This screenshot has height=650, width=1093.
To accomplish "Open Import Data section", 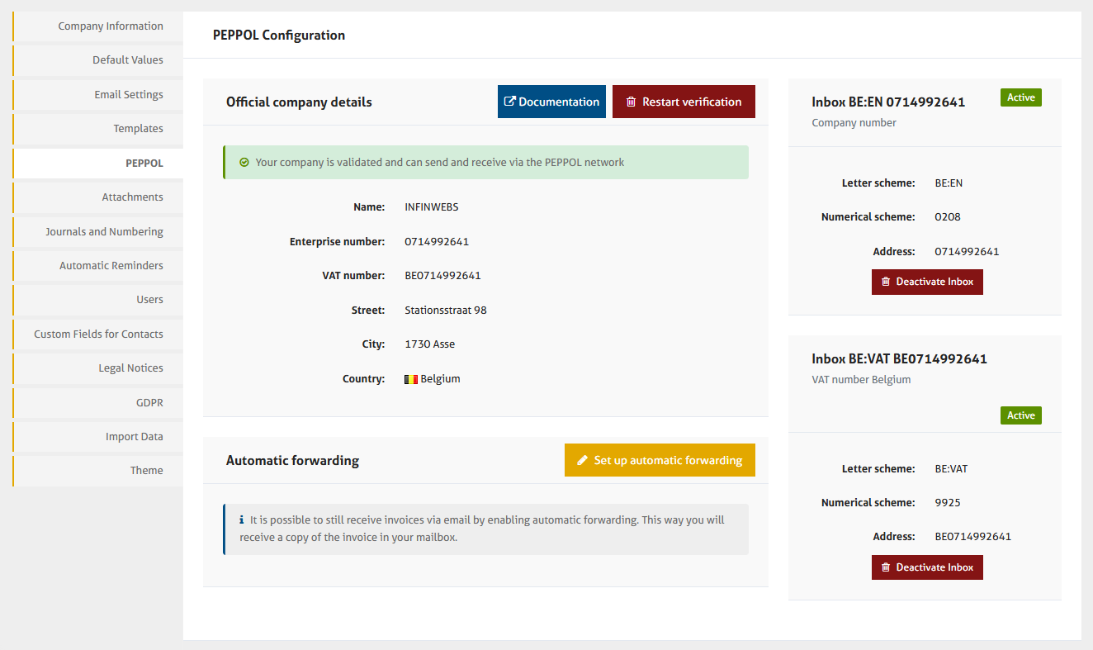I will [134, 437].
